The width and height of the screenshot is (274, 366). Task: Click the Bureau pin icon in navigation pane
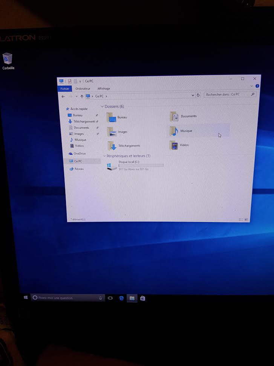(x=96, y=115)
